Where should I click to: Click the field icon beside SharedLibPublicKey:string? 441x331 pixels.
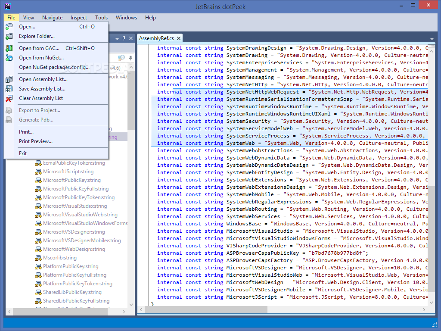38,293
